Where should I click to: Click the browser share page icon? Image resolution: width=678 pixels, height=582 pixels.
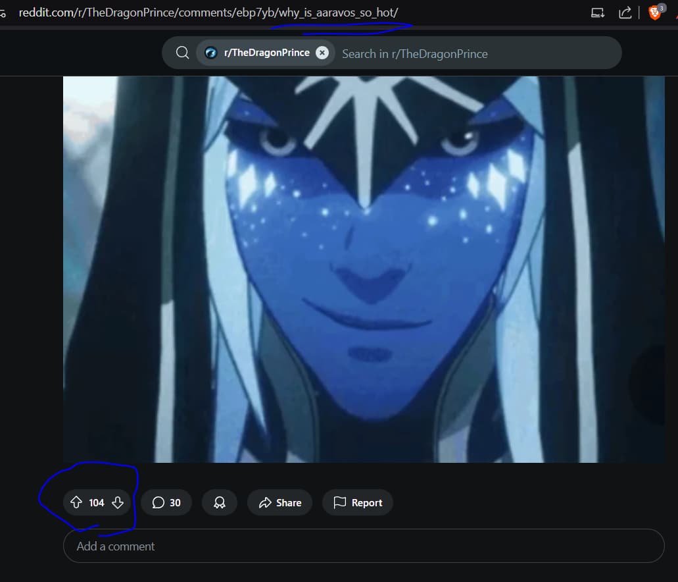(625, 13)
